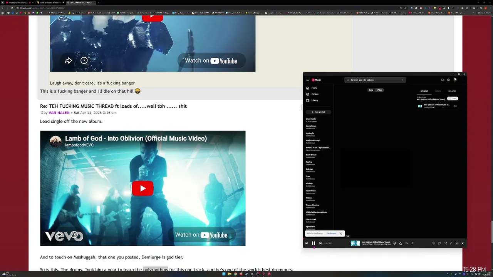The width and height of the screenshot is (493, 277).
Task: Click the like thumbs-up in player bar
Action: [401, 243]
